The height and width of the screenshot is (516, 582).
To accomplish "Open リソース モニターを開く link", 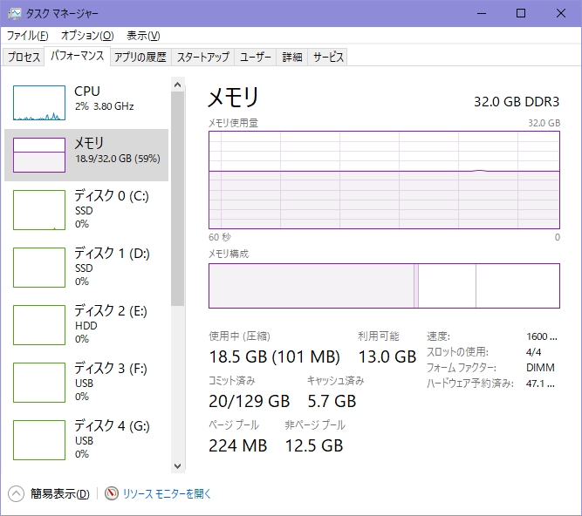I will [167, 493].
